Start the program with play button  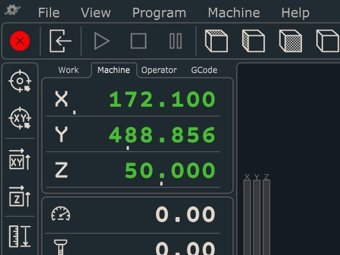point(102,41)
